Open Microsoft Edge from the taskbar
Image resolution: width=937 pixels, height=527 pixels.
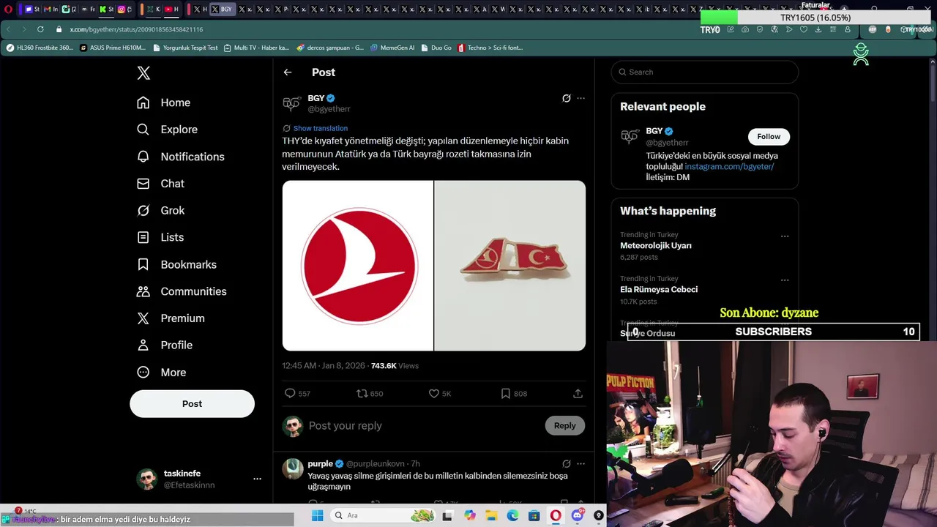[512, 515]
